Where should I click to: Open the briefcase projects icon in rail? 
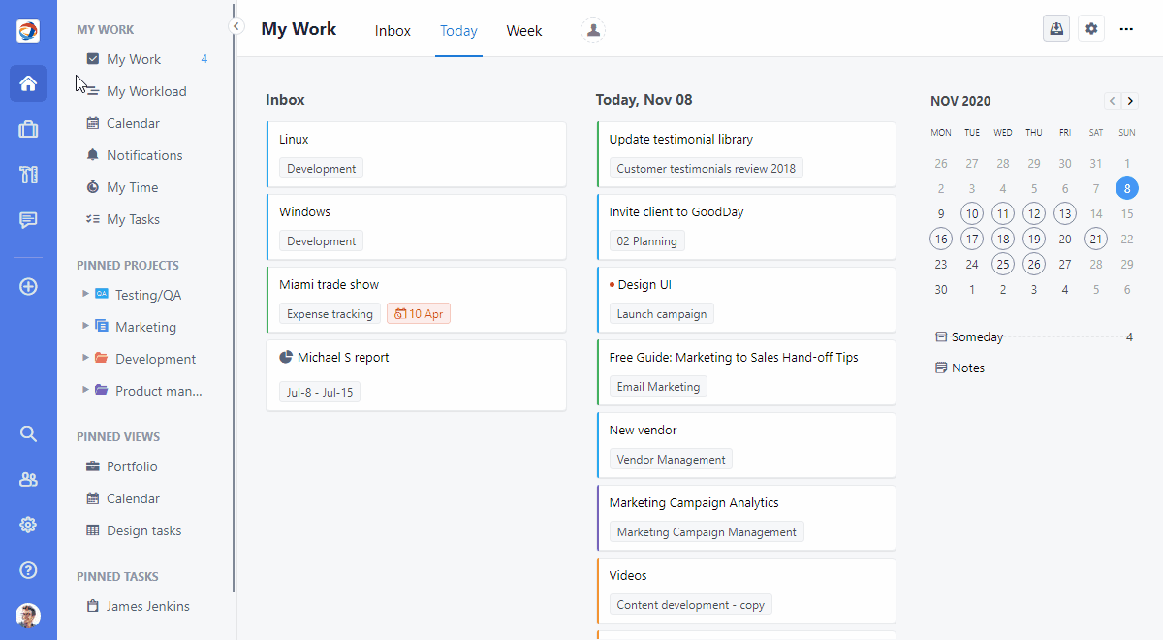tap(28, 129)
